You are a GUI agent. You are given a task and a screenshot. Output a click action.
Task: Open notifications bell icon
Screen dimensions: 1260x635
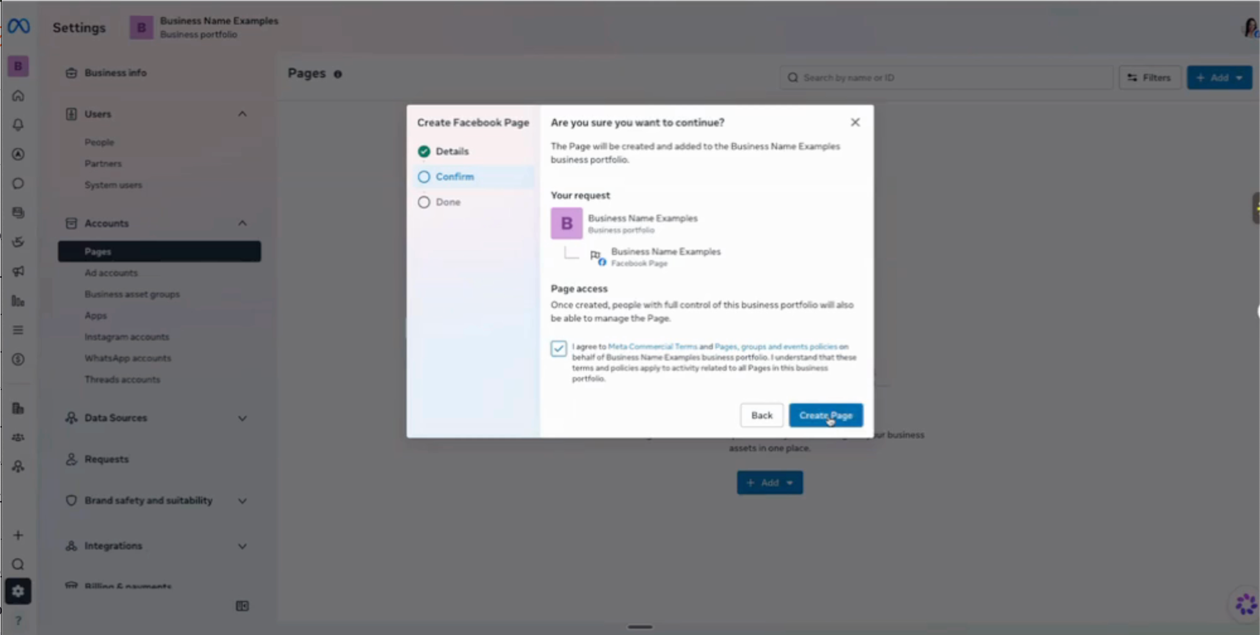pos(18,125)
